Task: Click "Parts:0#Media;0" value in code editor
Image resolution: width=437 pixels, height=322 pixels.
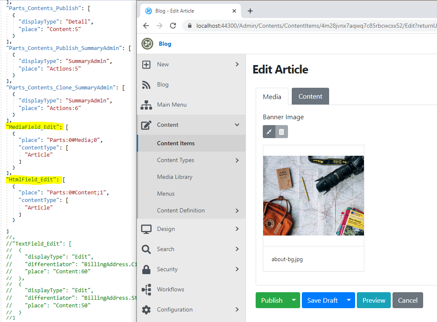Action: [73, 140]
